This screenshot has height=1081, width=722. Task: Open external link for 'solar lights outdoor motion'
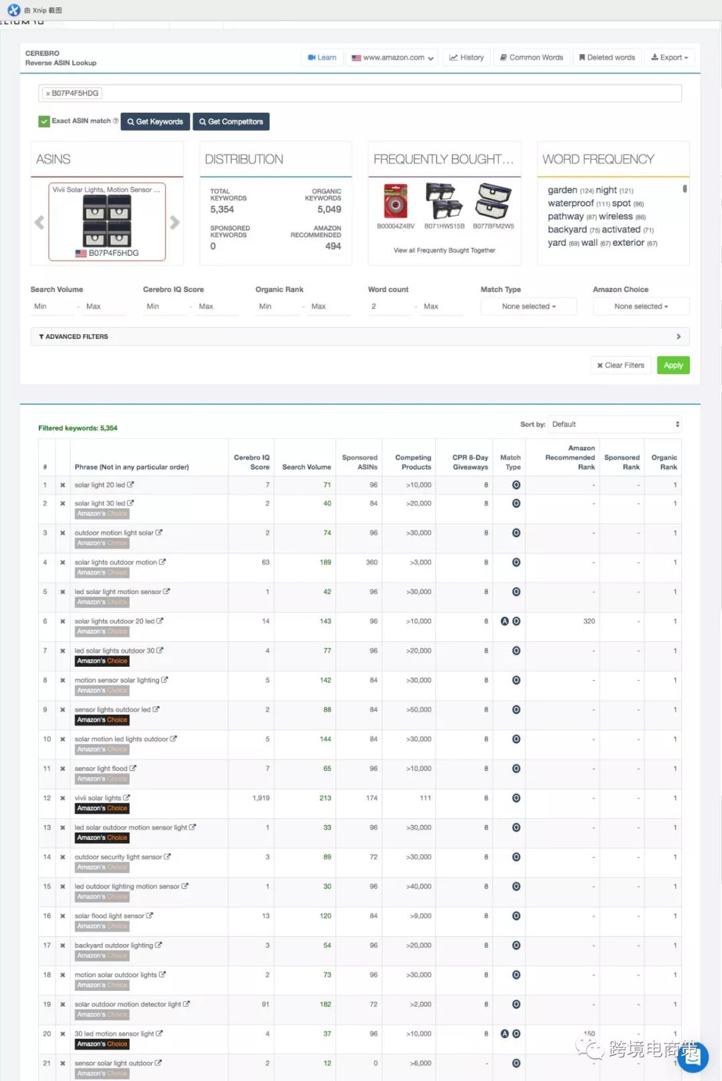tap(162, 562)
